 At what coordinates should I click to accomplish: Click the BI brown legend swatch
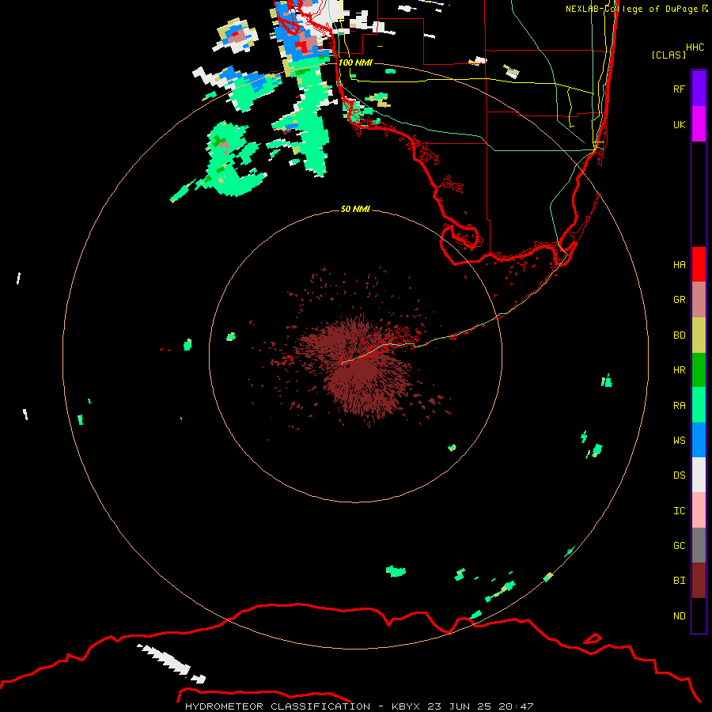(x=699, y=581)
